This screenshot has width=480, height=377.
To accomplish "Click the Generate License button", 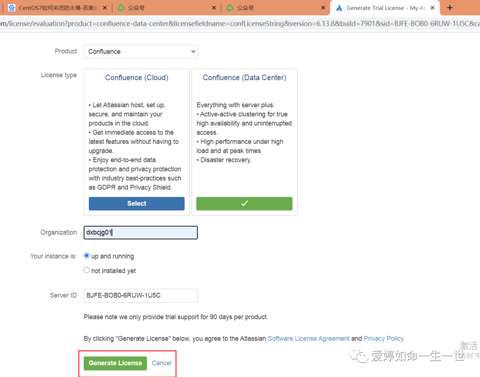I will 115,363.
